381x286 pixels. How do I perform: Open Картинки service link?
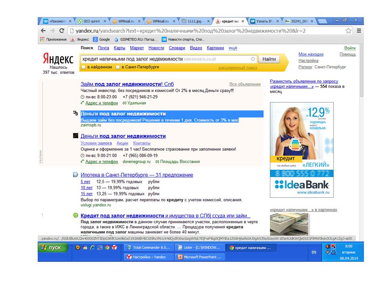click(x=215, y=48)
